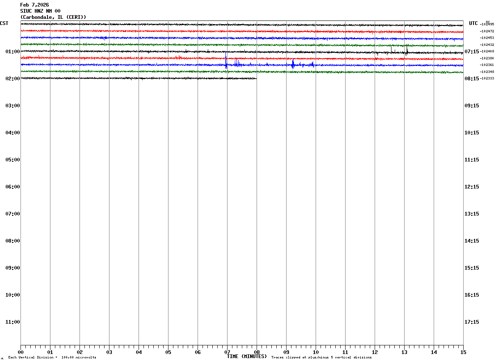This screenshot has height=363, width=496.
Task: Click the DC offset value "-102333"
Action: click(x=487, y=78)
